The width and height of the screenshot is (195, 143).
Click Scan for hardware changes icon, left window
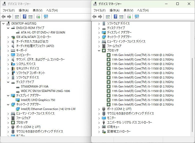click(46, 16)
